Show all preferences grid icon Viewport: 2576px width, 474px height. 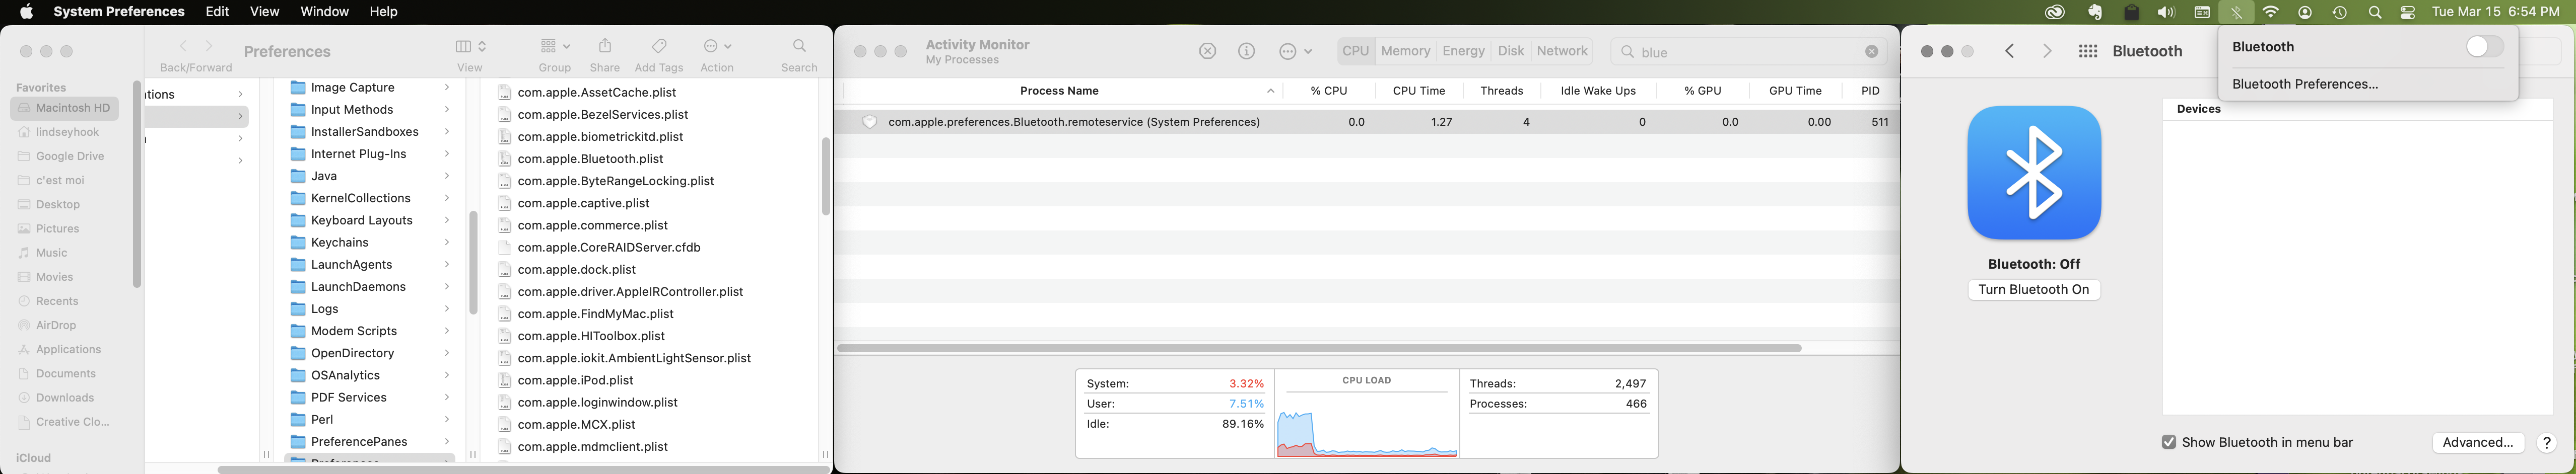2087,51
